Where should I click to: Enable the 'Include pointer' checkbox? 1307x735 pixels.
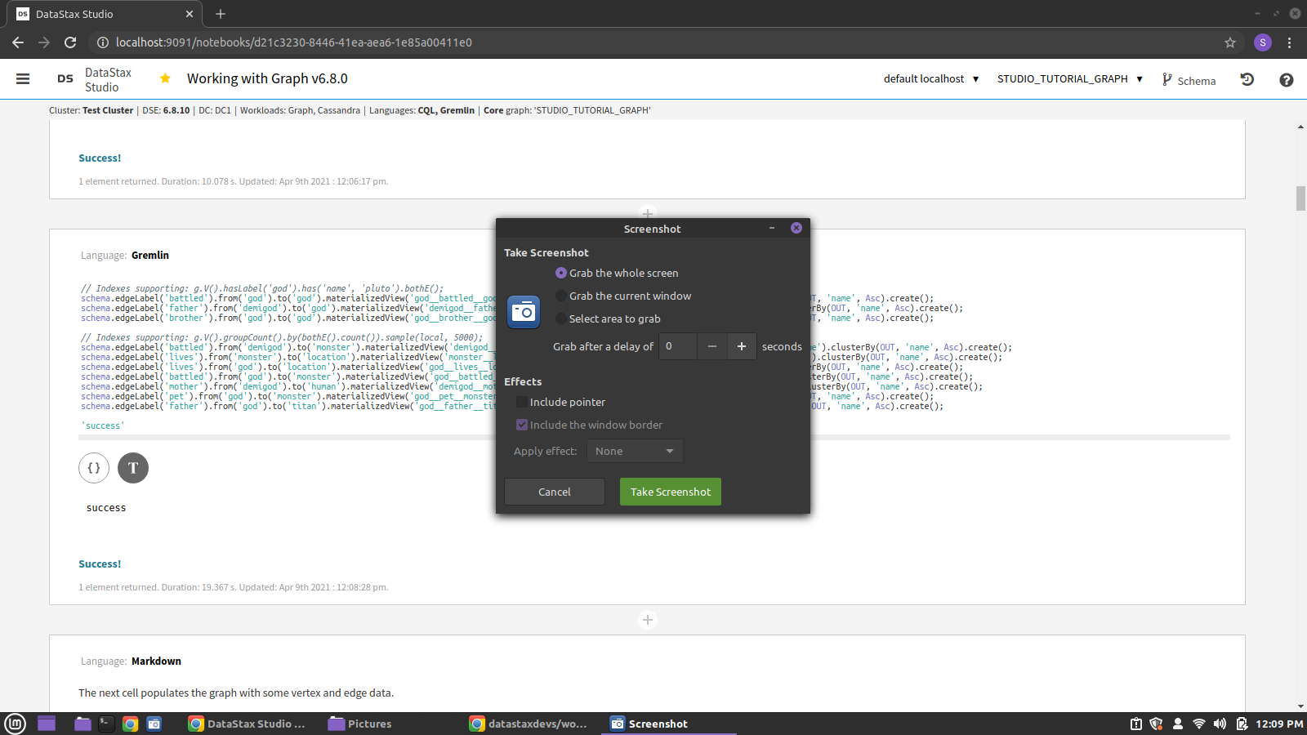coord(521,402)
